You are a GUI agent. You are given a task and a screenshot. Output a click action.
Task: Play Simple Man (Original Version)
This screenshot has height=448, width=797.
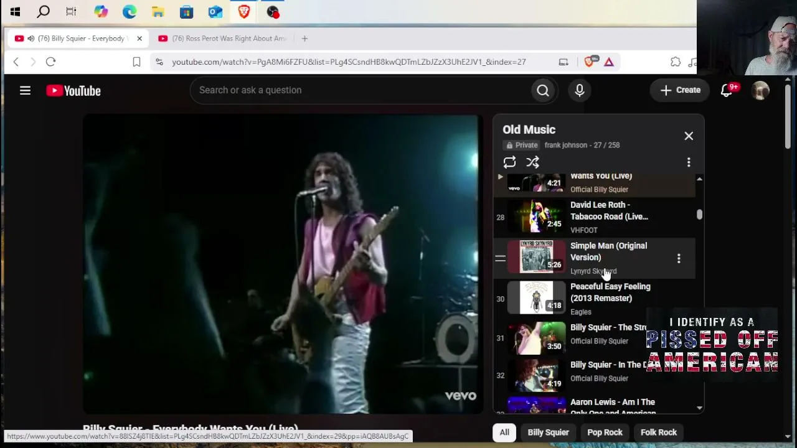pos(608,251)
